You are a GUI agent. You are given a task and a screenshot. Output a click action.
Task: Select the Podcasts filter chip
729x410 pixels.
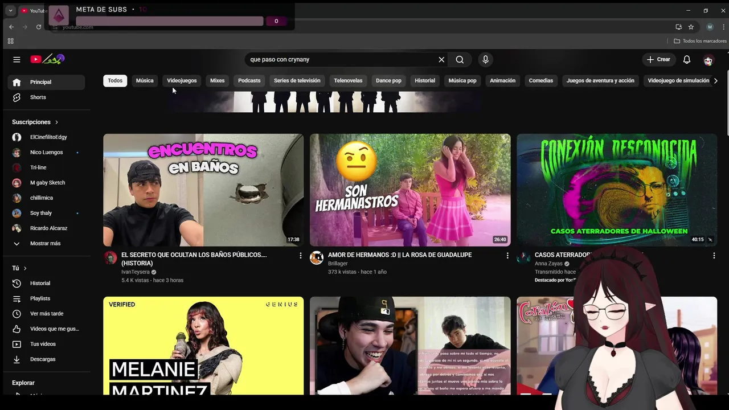[x=249, y=81]
